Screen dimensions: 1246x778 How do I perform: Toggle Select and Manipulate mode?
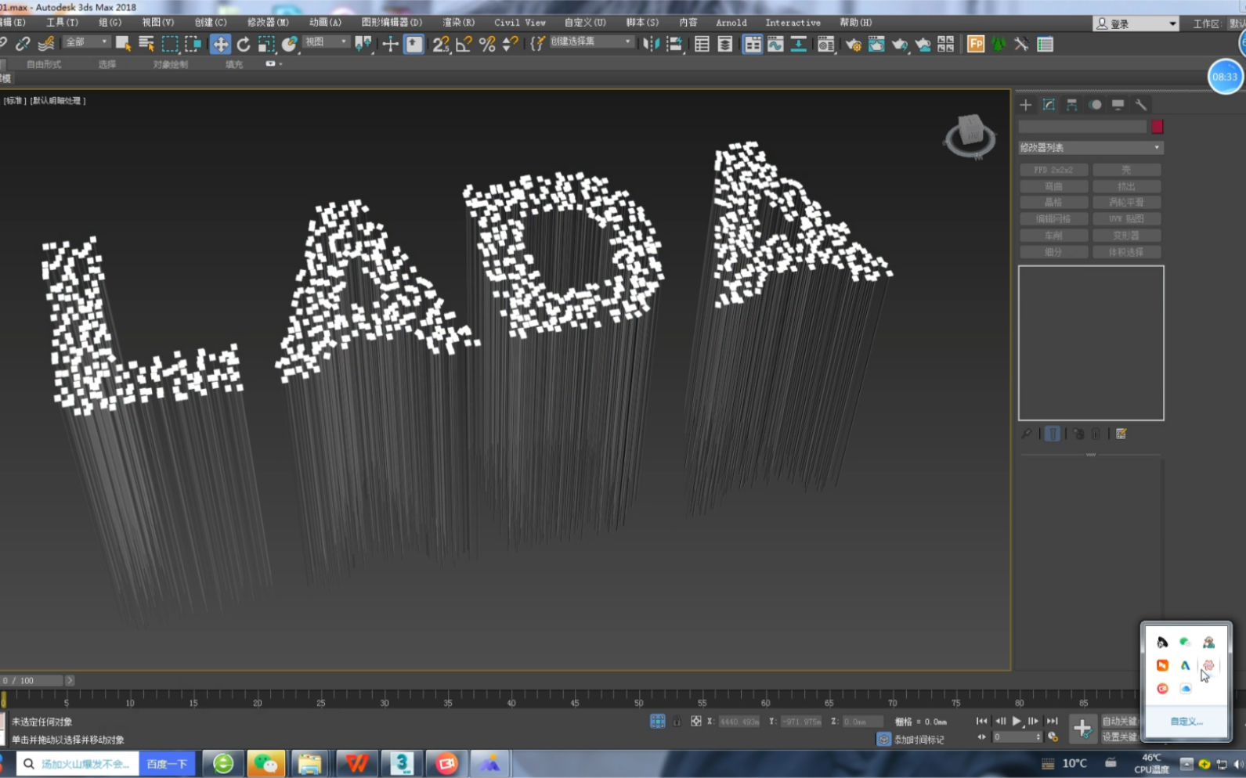coord(390,44)
